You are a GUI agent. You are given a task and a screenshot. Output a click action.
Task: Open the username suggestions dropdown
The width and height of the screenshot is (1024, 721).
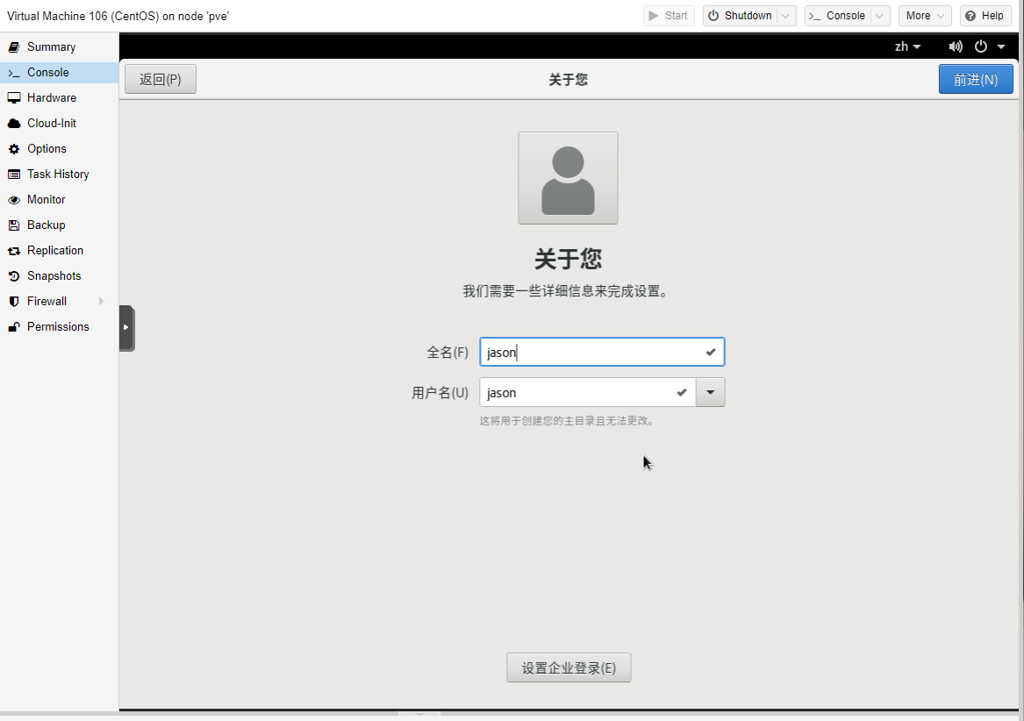point(710,393)
